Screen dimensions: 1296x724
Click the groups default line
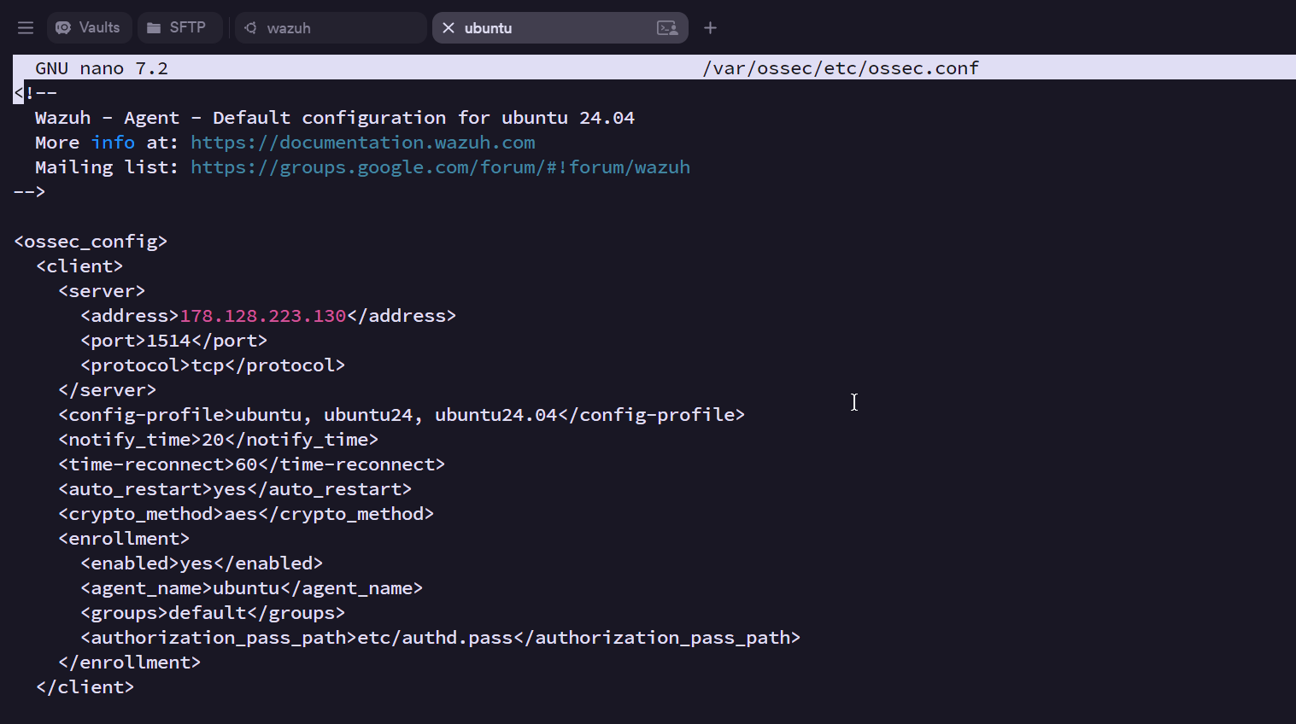(x=213, y=613)
